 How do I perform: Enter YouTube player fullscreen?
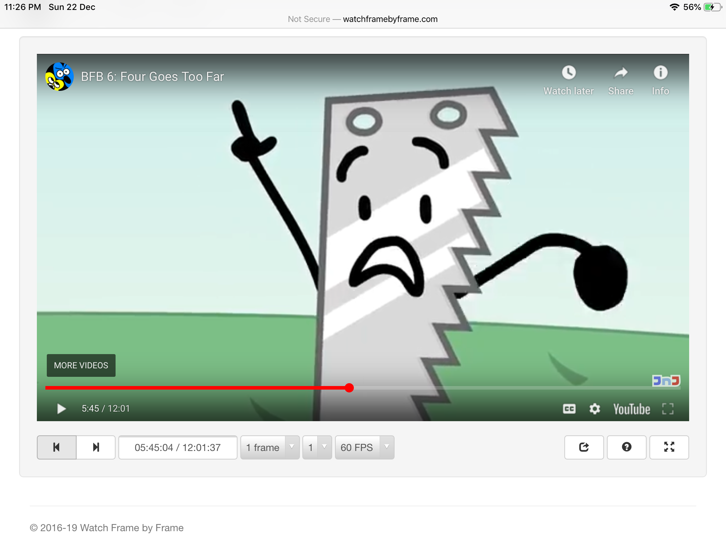[x=668, y=409]
